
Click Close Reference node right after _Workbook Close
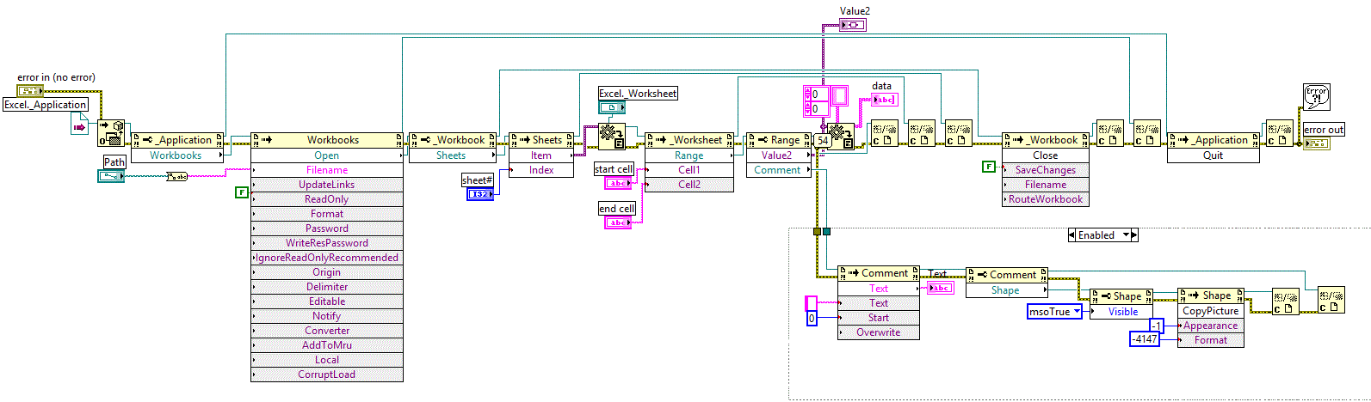tap(1109, 133)
